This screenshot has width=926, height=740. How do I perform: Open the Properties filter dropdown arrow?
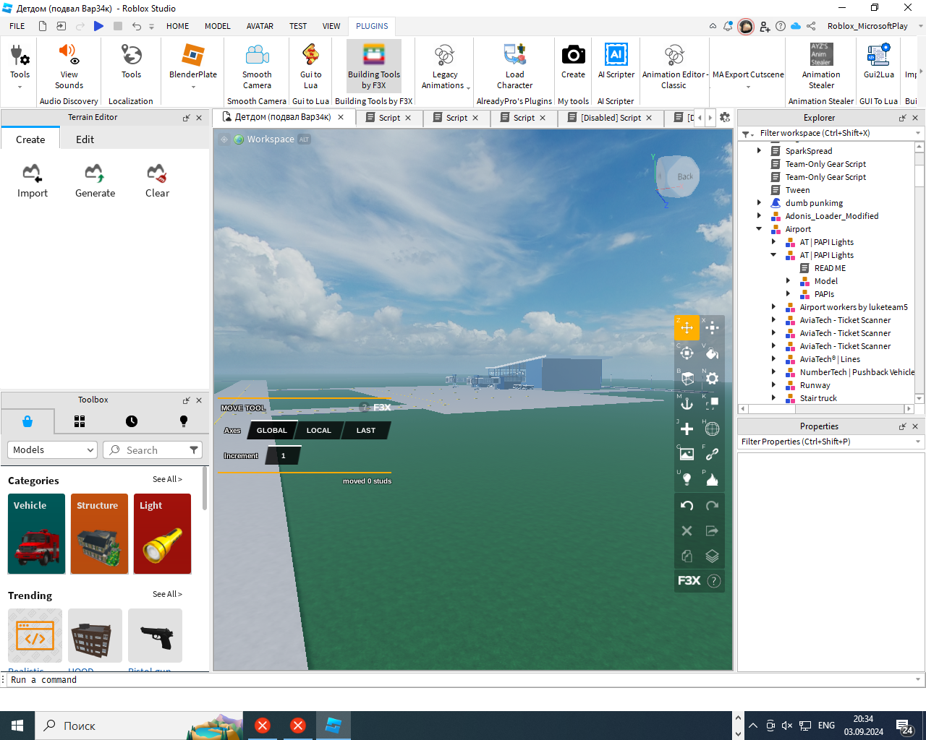918,442
